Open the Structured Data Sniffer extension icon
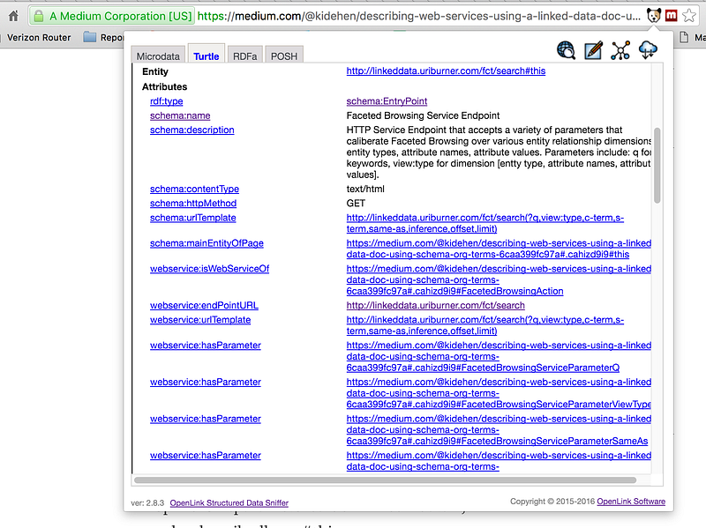The height and width of the screenshot is (528, 706). [653, 16]
